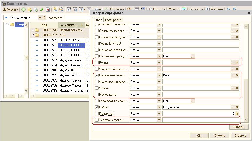Open comparison dropdown for Телефон строкой row

159,120
